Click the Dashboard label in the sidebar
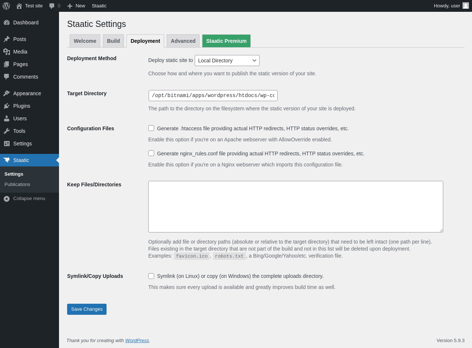The height and width of the screenshot is (348, 472). click(x=26, y=23)
